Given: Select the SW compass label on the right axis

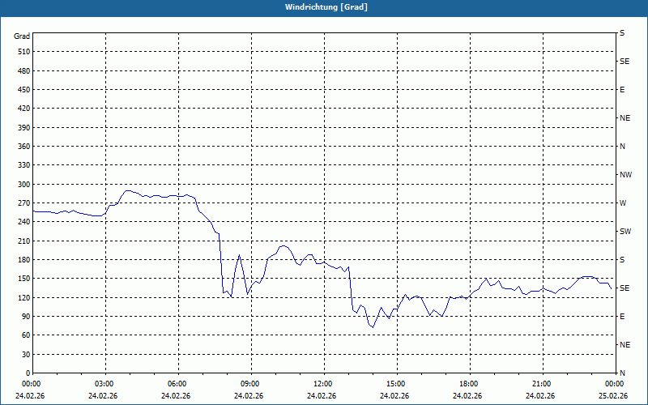Looking at the screenshot, I should (x=625, y=232).
